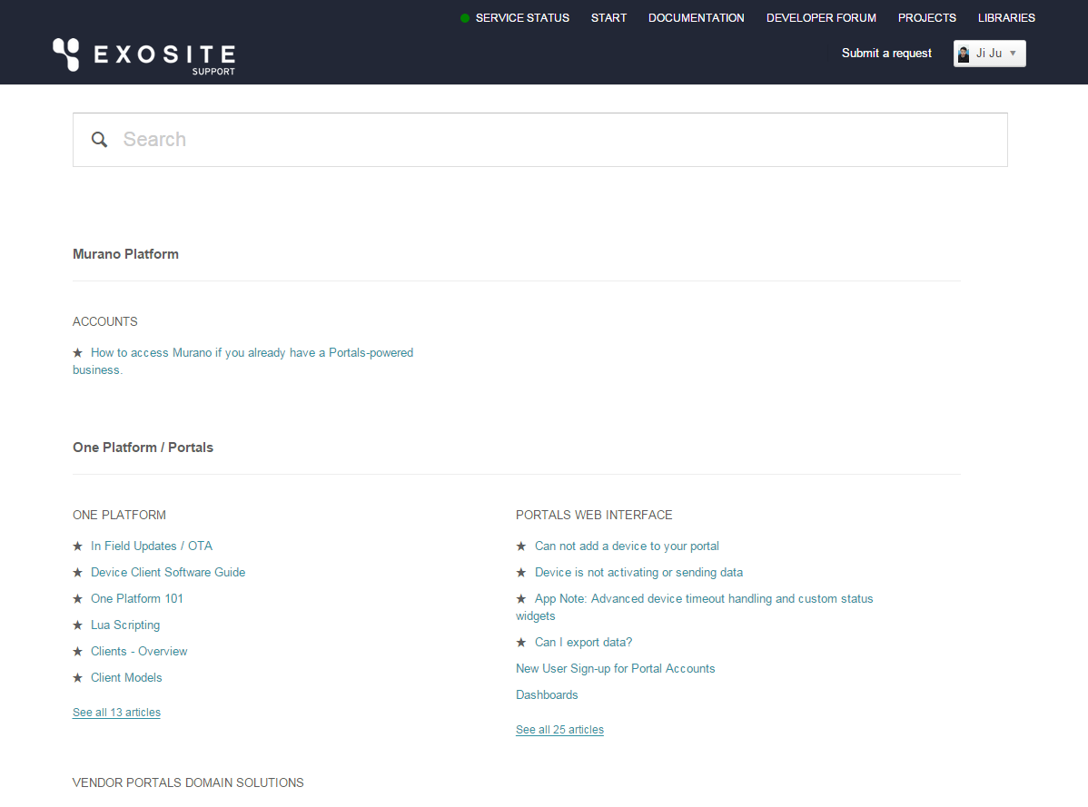Image resolution: width=1088 pixels, height=807 pixels.
Task: Open the Dashboards article
Action: coord(547,695)
